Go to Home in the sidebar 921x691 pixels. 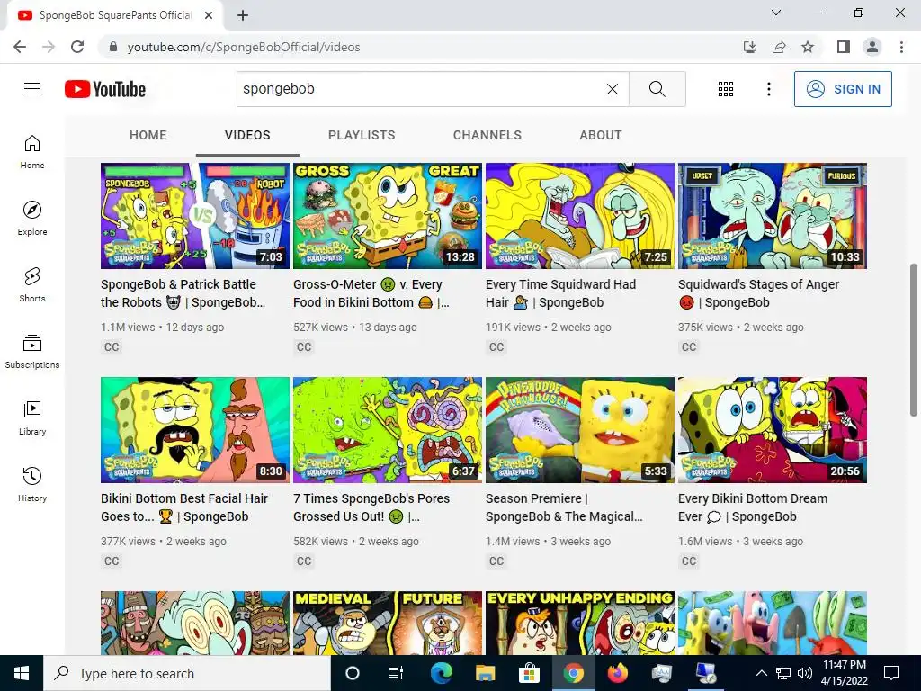point(32,151)
